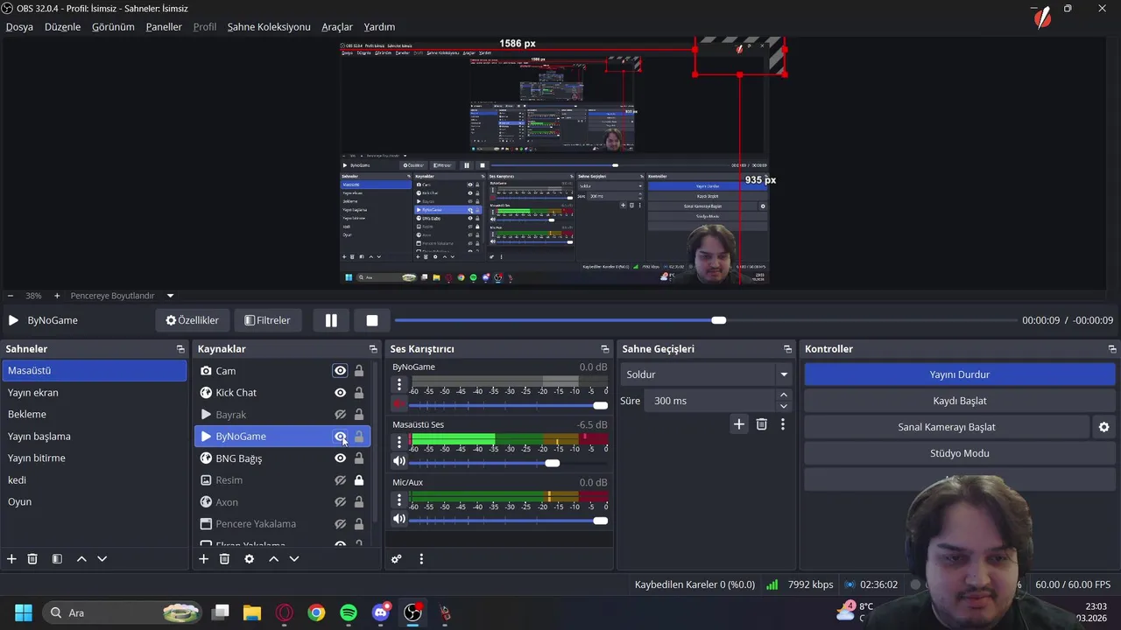
Task: Open the Düzenle menu
Action: [x=62, y=27]
